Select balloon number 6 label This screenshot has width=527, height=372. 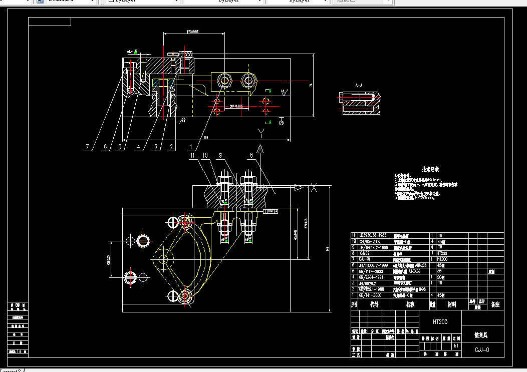[105, 147]
